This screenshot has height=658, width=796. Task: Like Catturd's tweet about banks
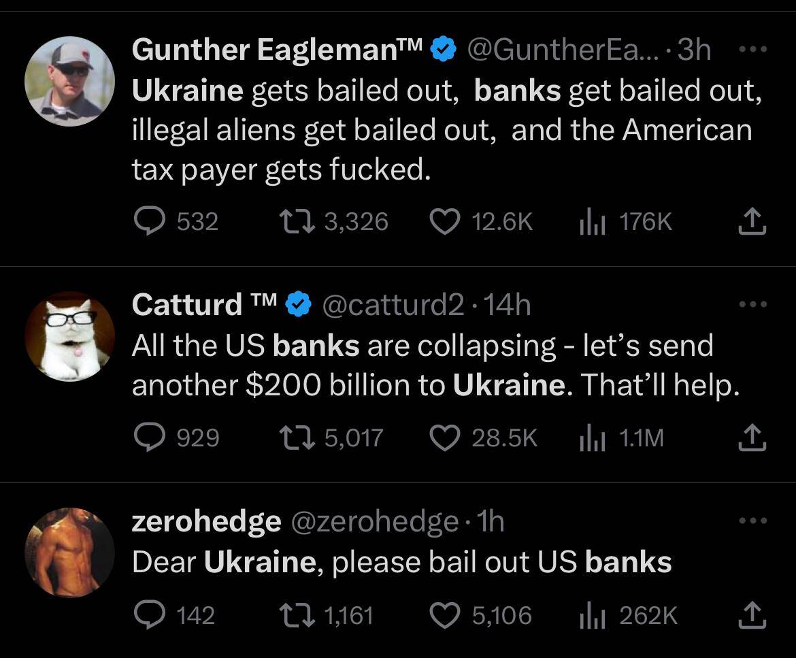(445, 438)
